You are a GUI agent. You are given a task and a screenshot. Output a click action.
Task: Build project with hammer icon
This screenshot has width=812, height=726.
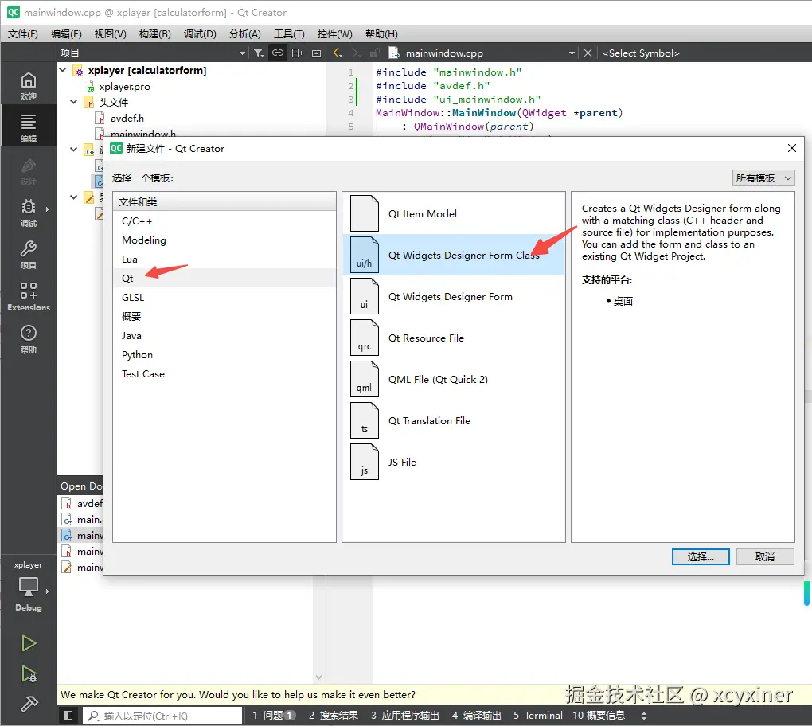tap(29, 704)
